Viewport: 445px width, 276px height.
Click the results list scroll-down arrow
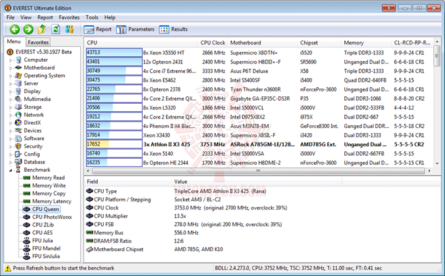click(x=437, y=164)
